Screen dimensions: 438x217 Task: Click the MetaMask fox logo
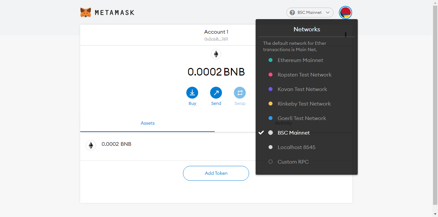86,12
